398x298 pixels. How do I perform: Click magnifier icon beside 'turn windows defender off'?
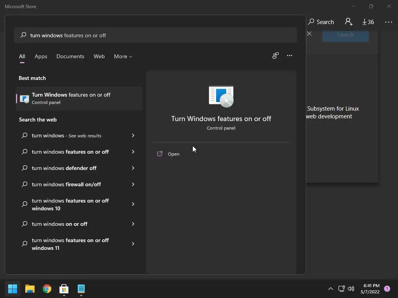pos(24,168)
